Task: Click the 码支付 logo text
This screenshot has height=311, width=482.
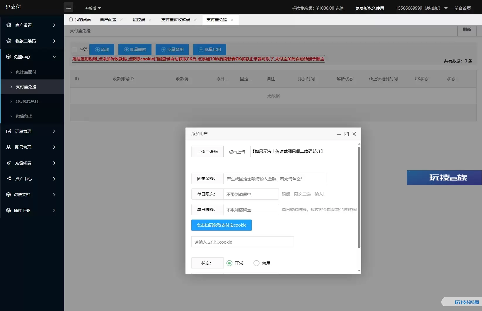Action: pyautogui.click(x=13, y=7)
